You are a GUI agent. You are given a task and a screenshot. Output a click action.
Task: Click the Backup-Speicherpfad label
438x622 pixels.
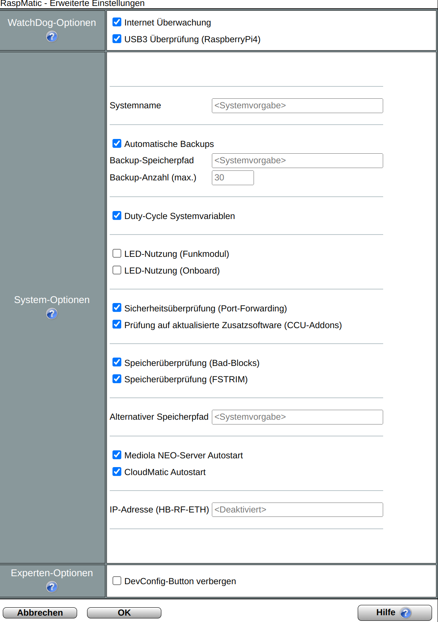point(152,160)
